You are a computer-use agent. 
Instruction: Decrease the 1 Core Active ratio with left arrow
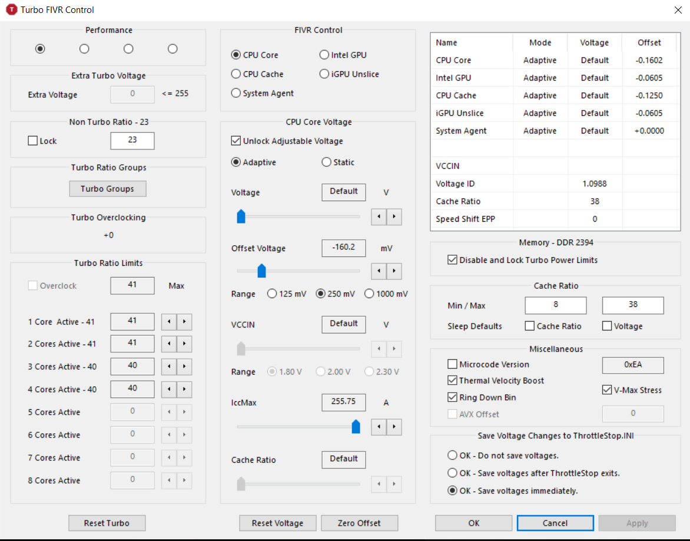(169, 322)
